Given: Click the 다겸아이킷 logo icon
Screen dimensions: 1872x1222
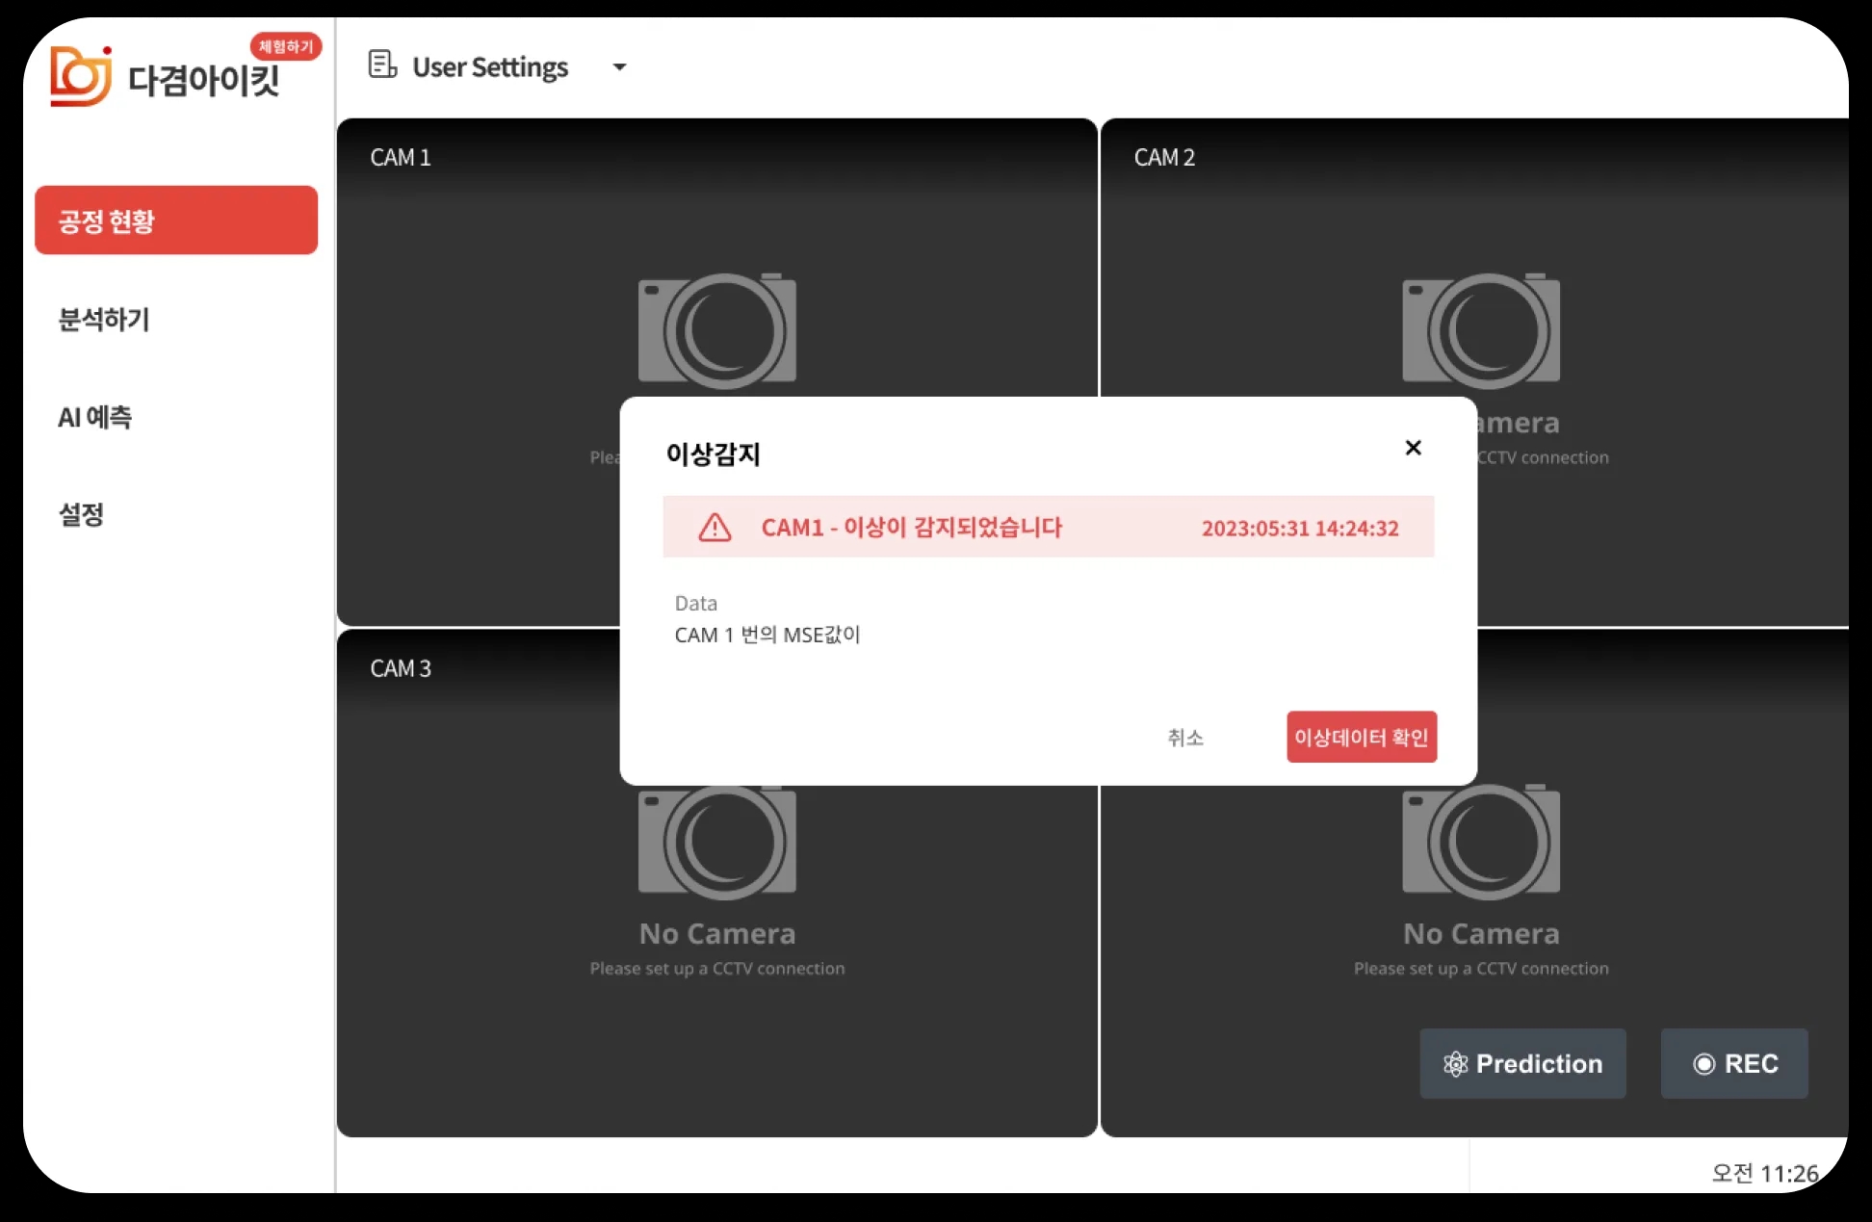Looking at the screenshot, I should [x=81, y=76].
